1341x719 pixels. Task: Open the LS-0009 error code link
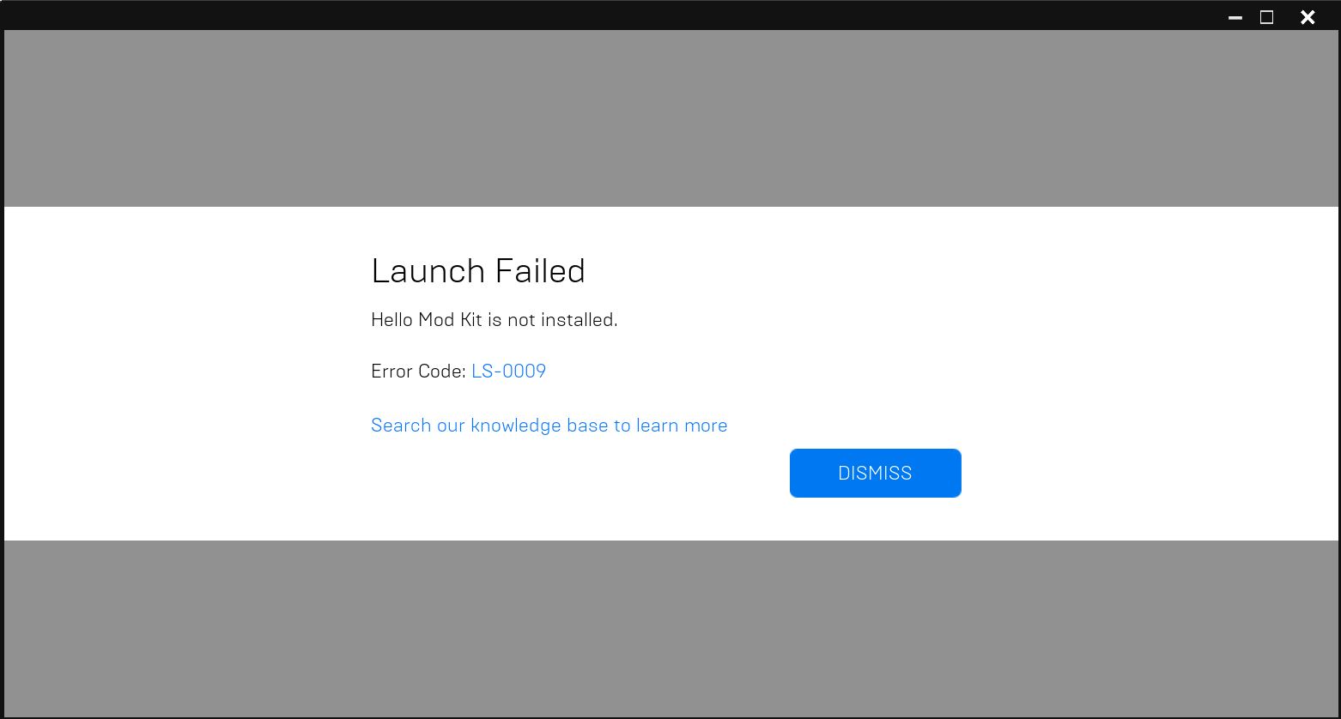click(x=508, y=371)
